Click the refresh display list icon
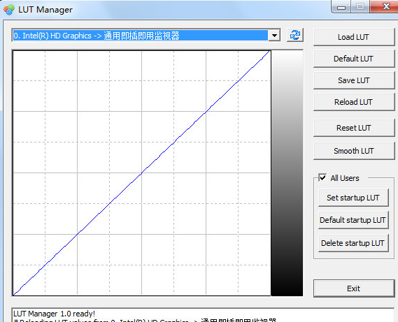 point(295,35)
